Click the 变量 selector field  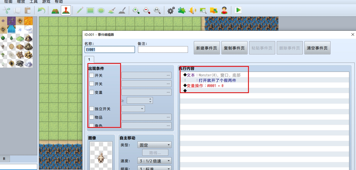(x=146, y=92)
